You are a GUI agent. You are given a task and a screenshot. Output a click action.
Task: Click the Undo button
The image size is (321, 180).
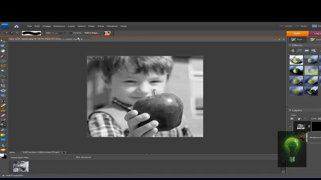(286, 26)
